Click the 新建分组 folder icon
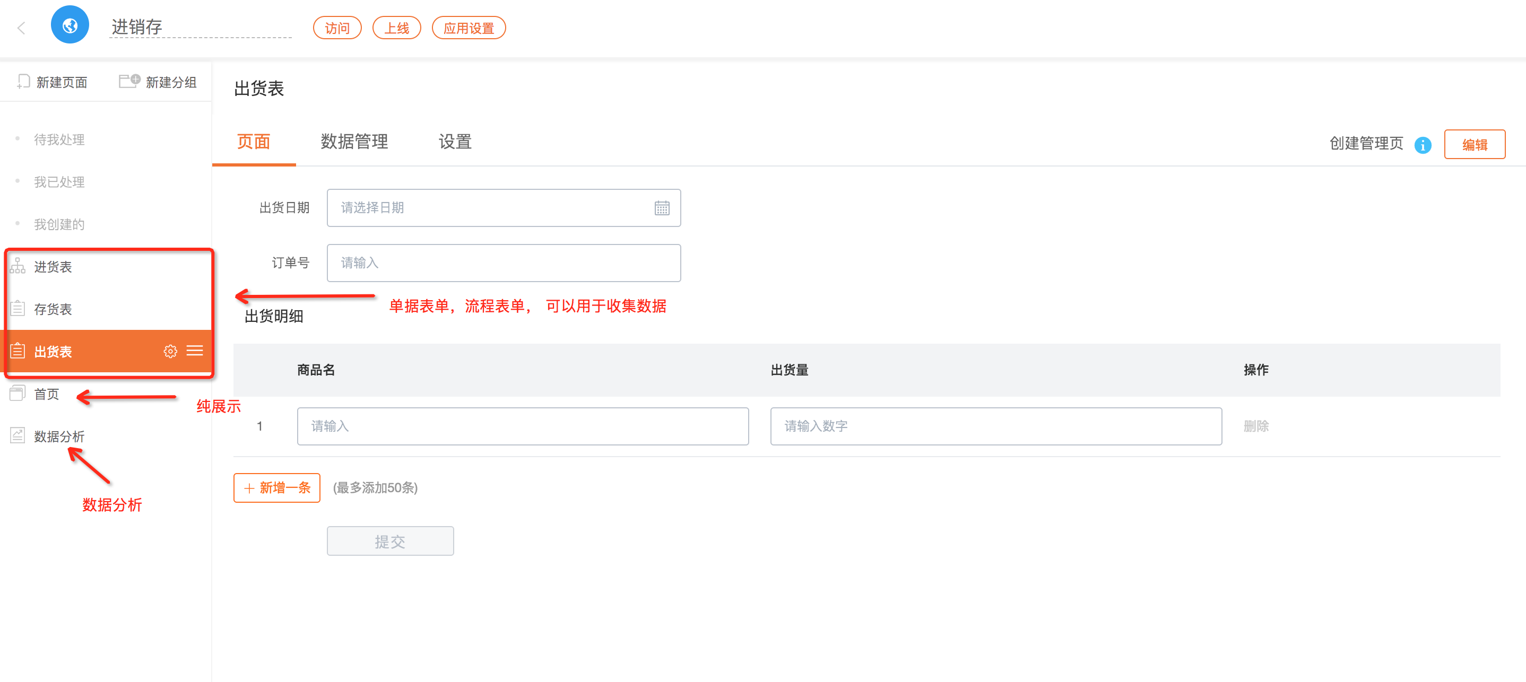This screenshot has height=682, width=1526. point(129,81)
